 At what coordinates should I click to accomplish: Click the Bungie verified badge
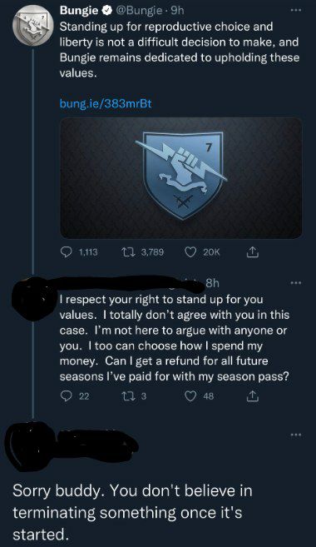tap(106, 11)
